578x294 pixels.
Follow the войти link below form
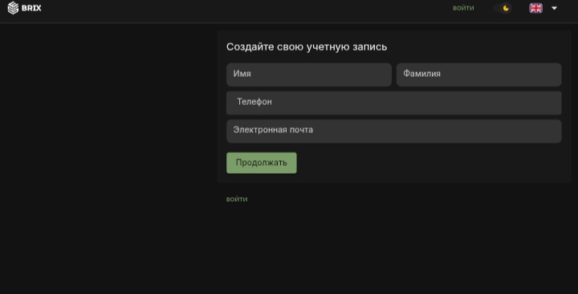point(237,199)
